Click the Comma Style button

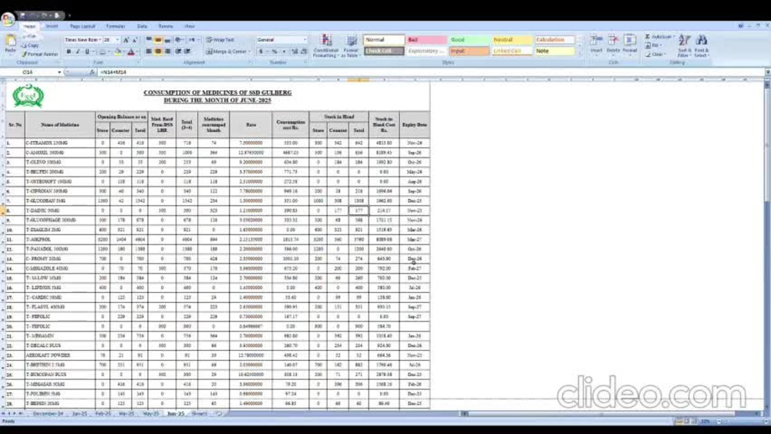[x=284, y=52]
